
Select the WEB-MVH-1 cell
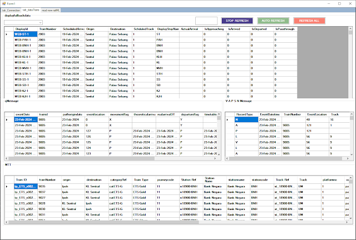tap(26, 68)
